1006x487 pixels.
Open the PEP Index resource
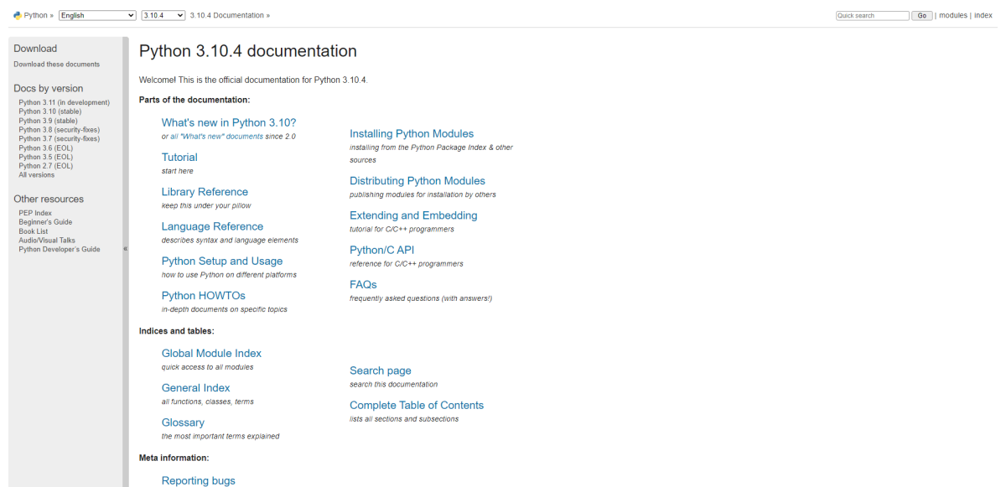point(35,212)
